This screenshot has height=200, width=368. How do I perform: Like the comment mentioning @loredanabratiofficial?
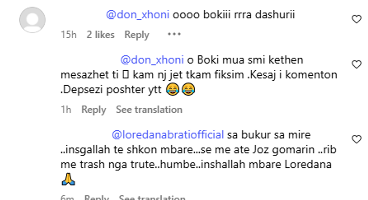point(356,139)
